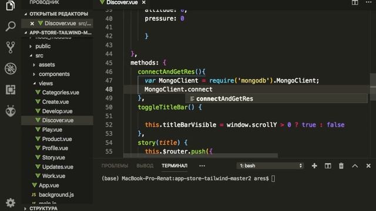Open Categories.vue file

61,93
